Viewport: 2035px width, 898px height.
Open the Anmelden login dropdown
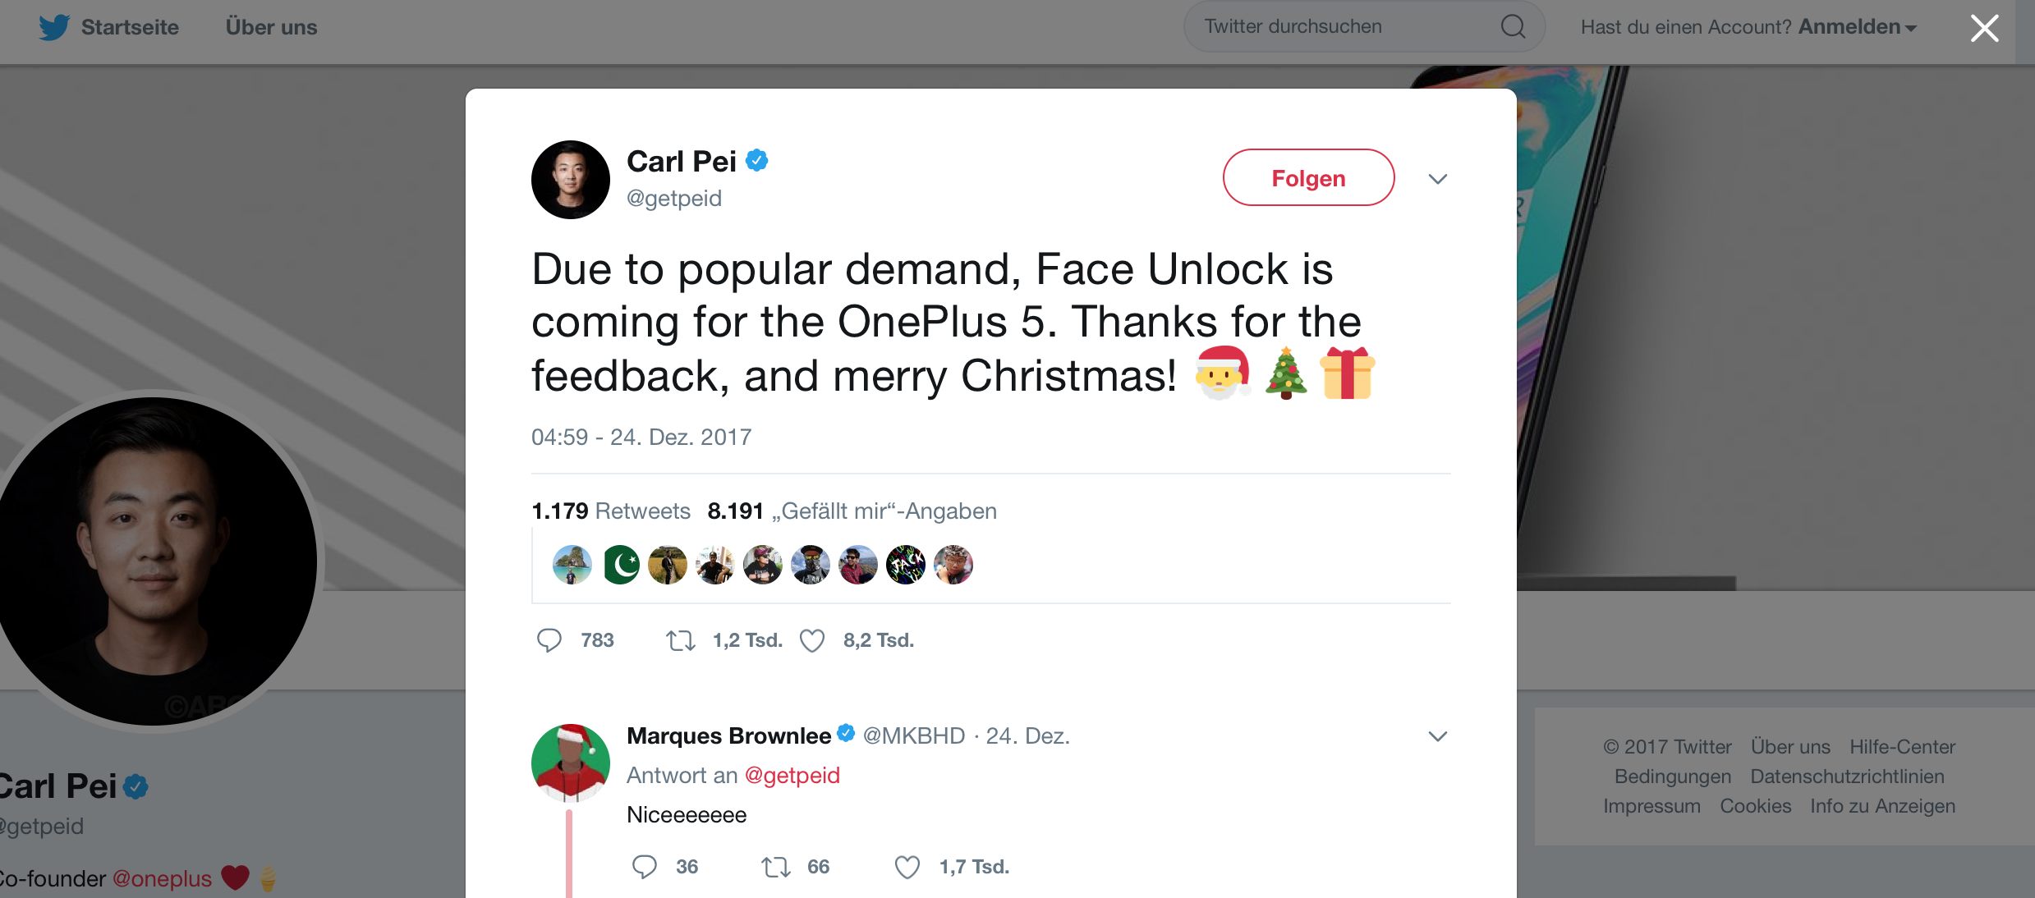[x=1857, y=27]
